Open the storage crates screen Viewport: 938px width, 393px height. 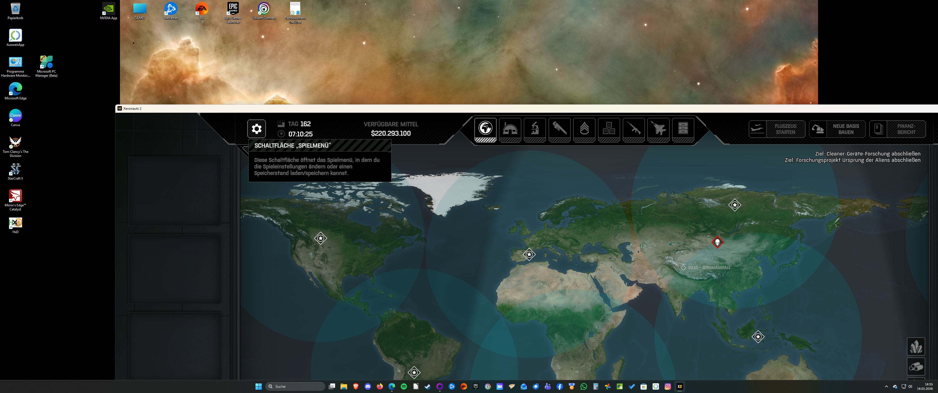(609, 129)
